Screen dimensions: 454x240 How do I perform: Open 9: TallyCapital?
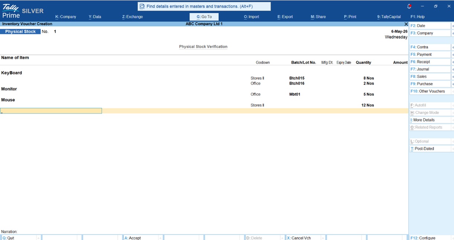point(389,17)
